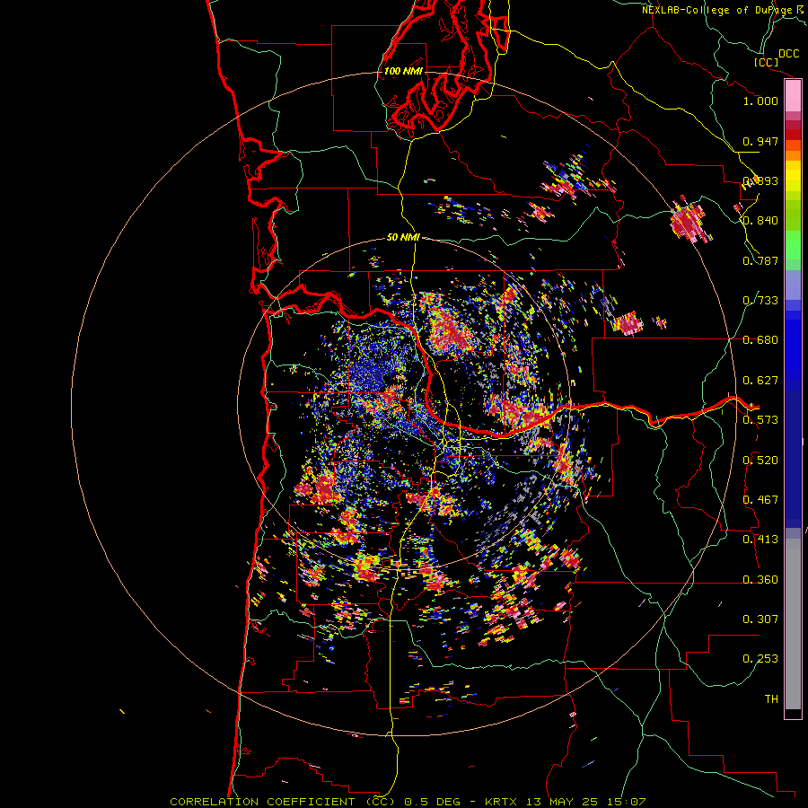Pick the dark red color bar segment

(x=793, y=135)
